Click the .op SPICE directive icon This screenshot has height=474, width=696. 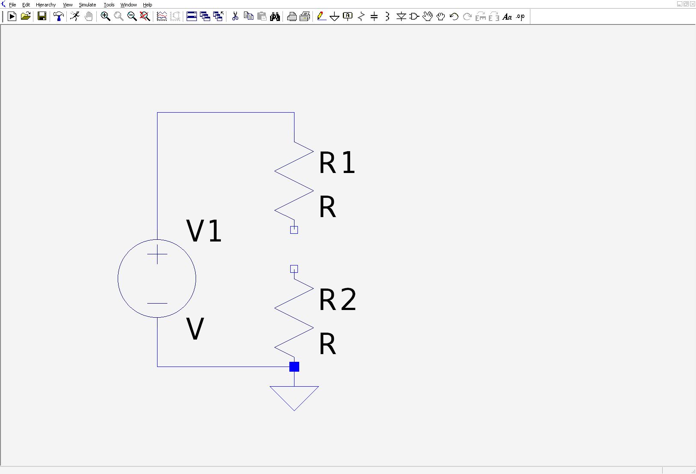pos(520,17)
